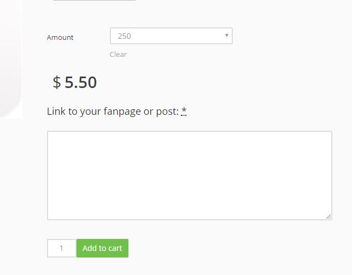Click the bottom edge of the text area
The height and width of the screenshot is (275, 352).
pos(189,219)
